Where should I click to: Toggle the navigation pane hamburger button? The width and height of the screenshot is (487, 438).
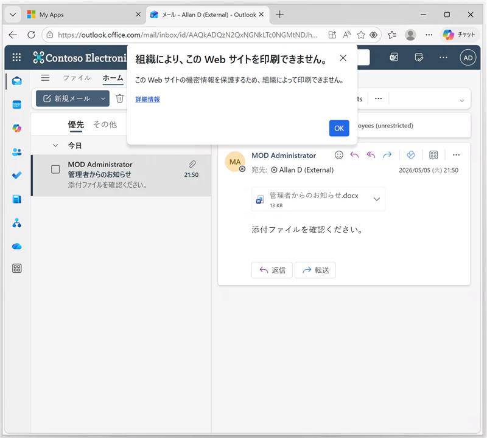[45, 78]
